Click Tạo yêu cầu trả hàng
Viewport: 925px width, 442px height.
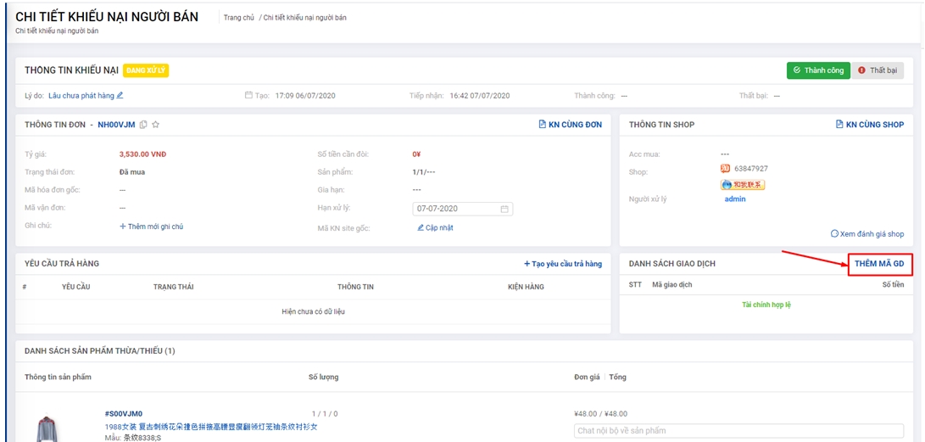pos(562,264)
